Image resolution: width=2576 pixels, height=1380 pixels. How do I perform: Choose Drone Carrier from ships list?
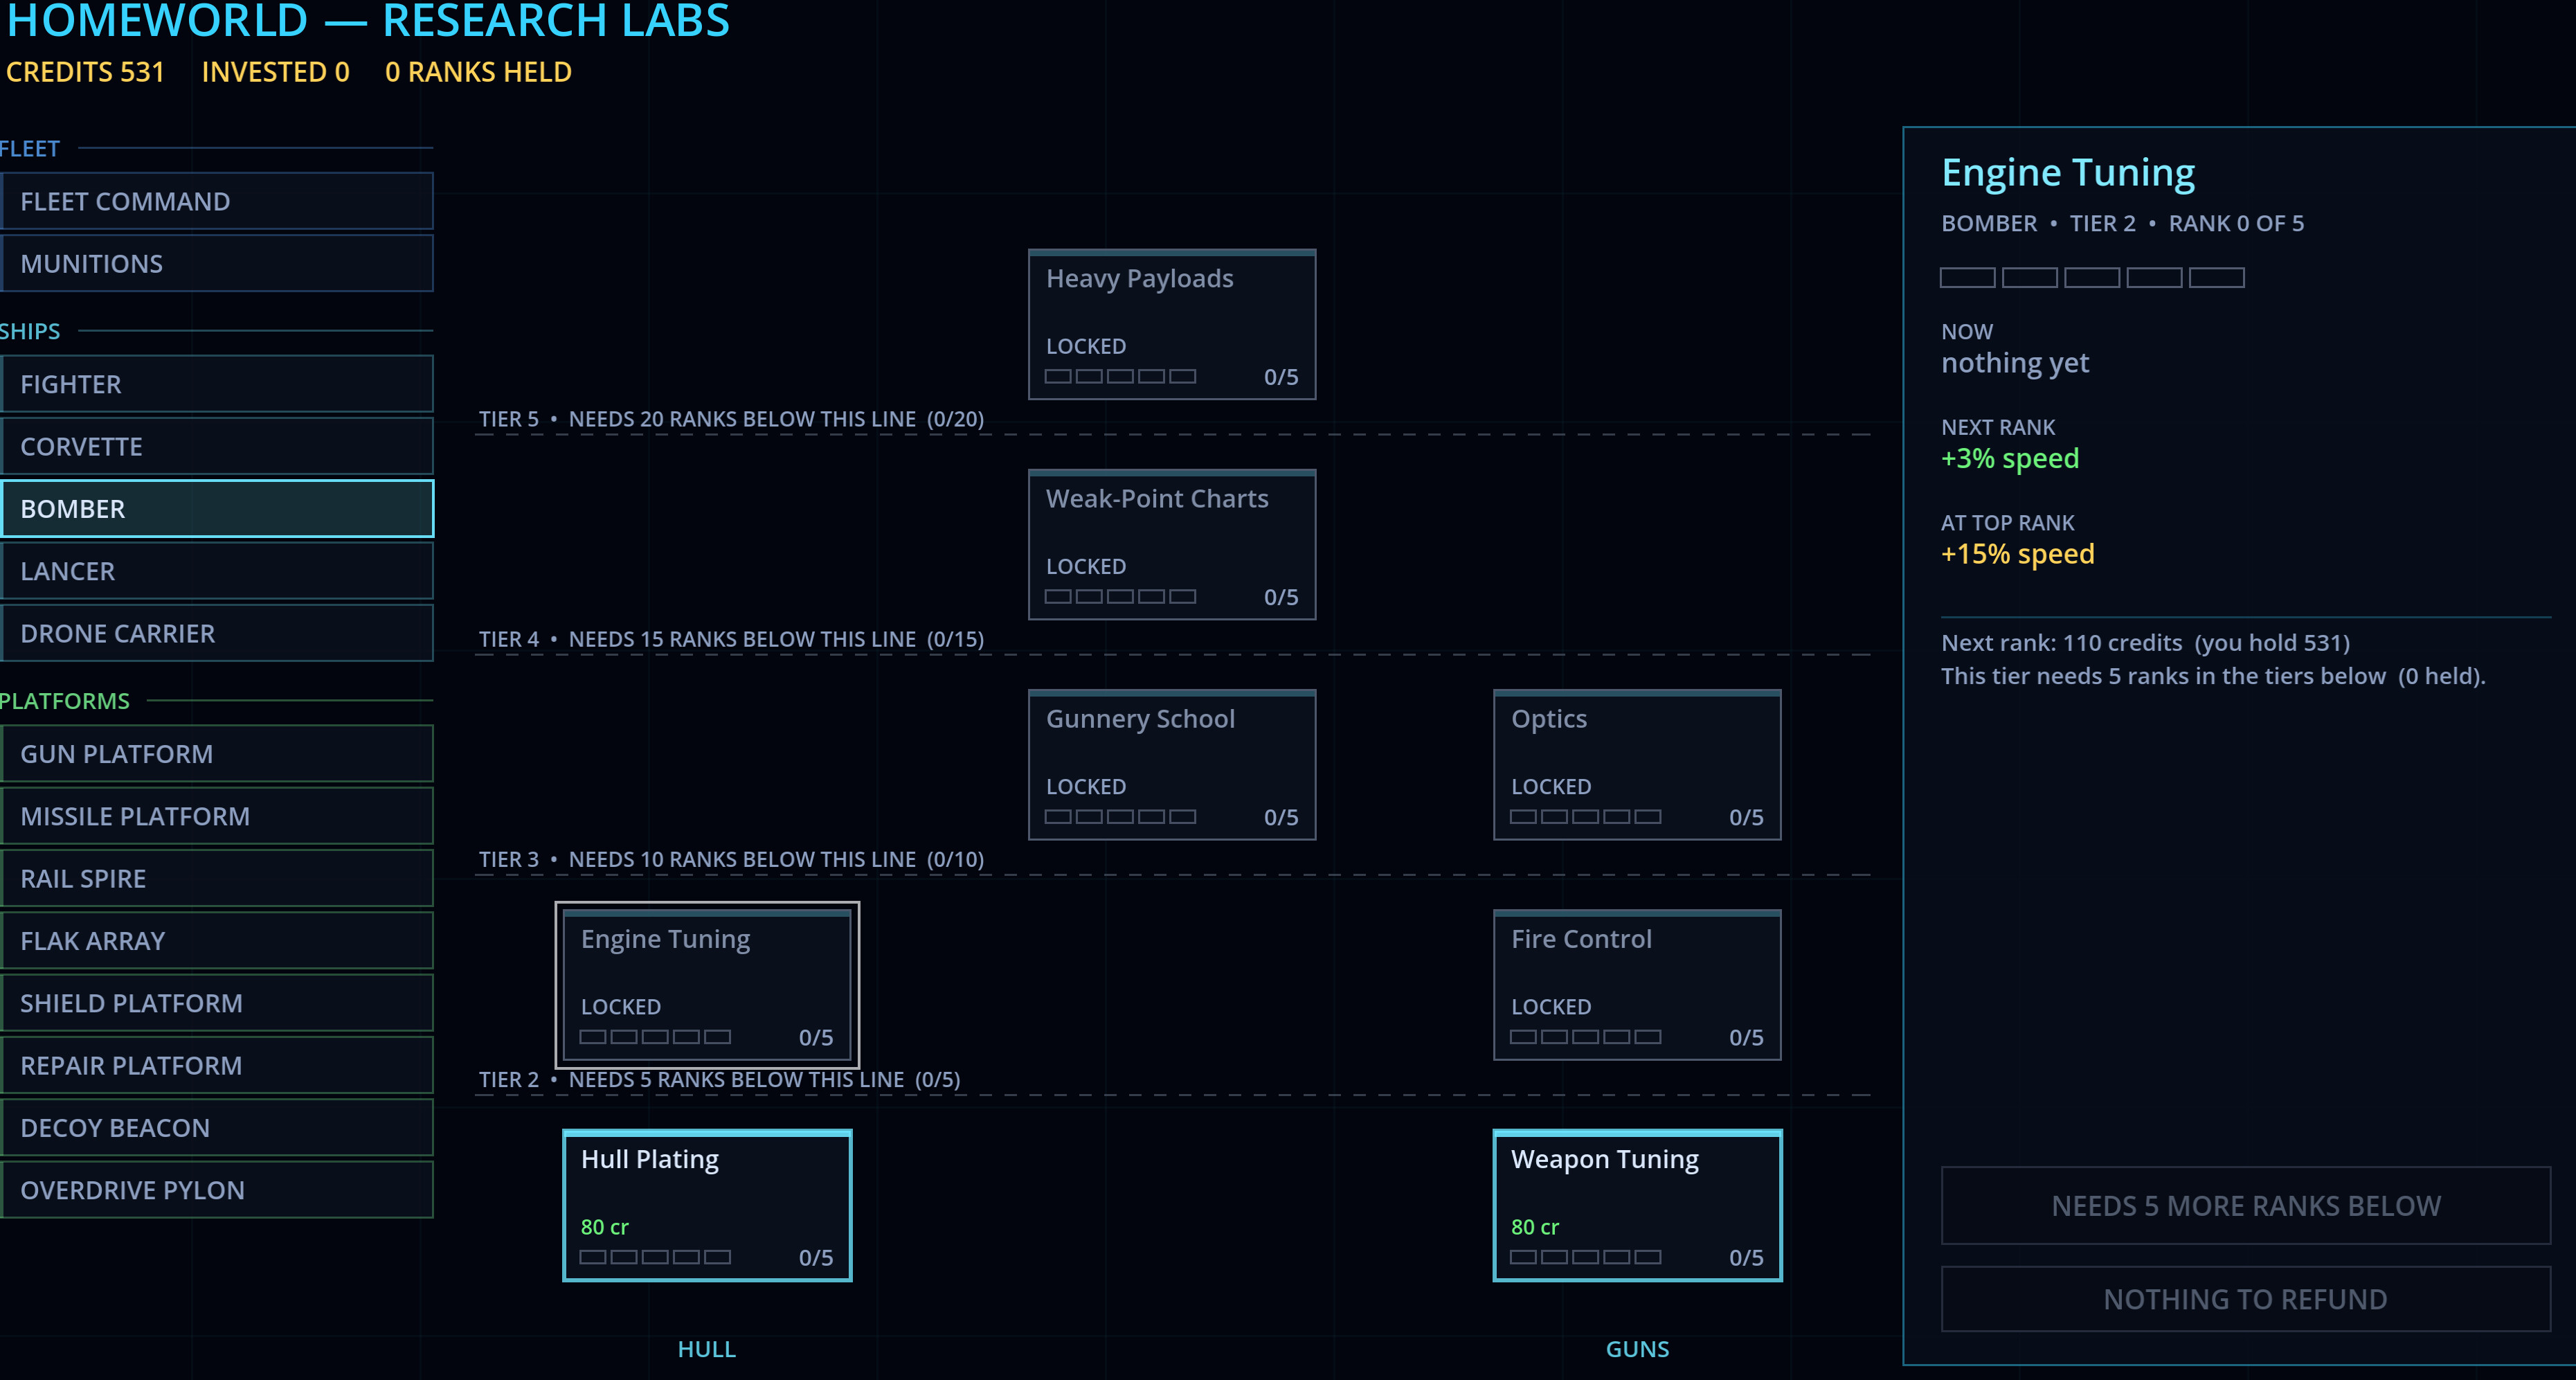tap(217, 633)
